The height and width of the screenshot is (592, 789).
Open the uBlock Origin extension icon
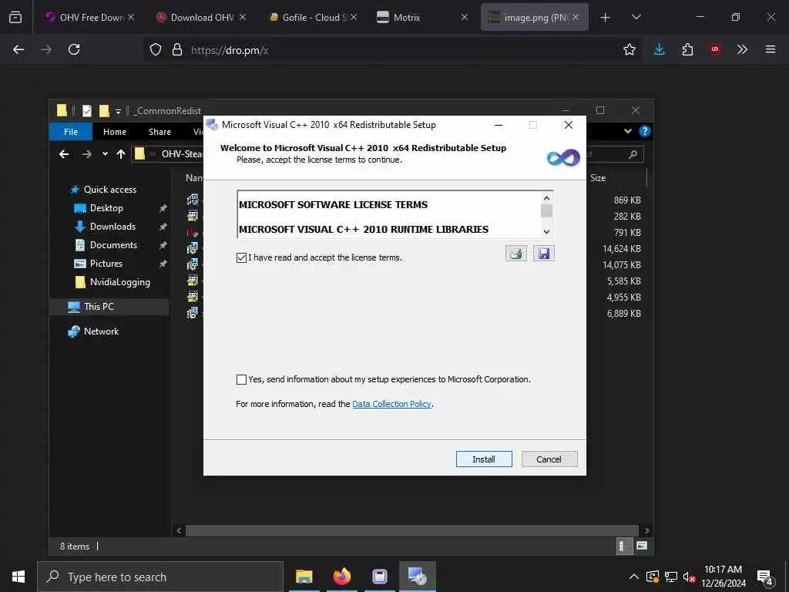point(714,49)
